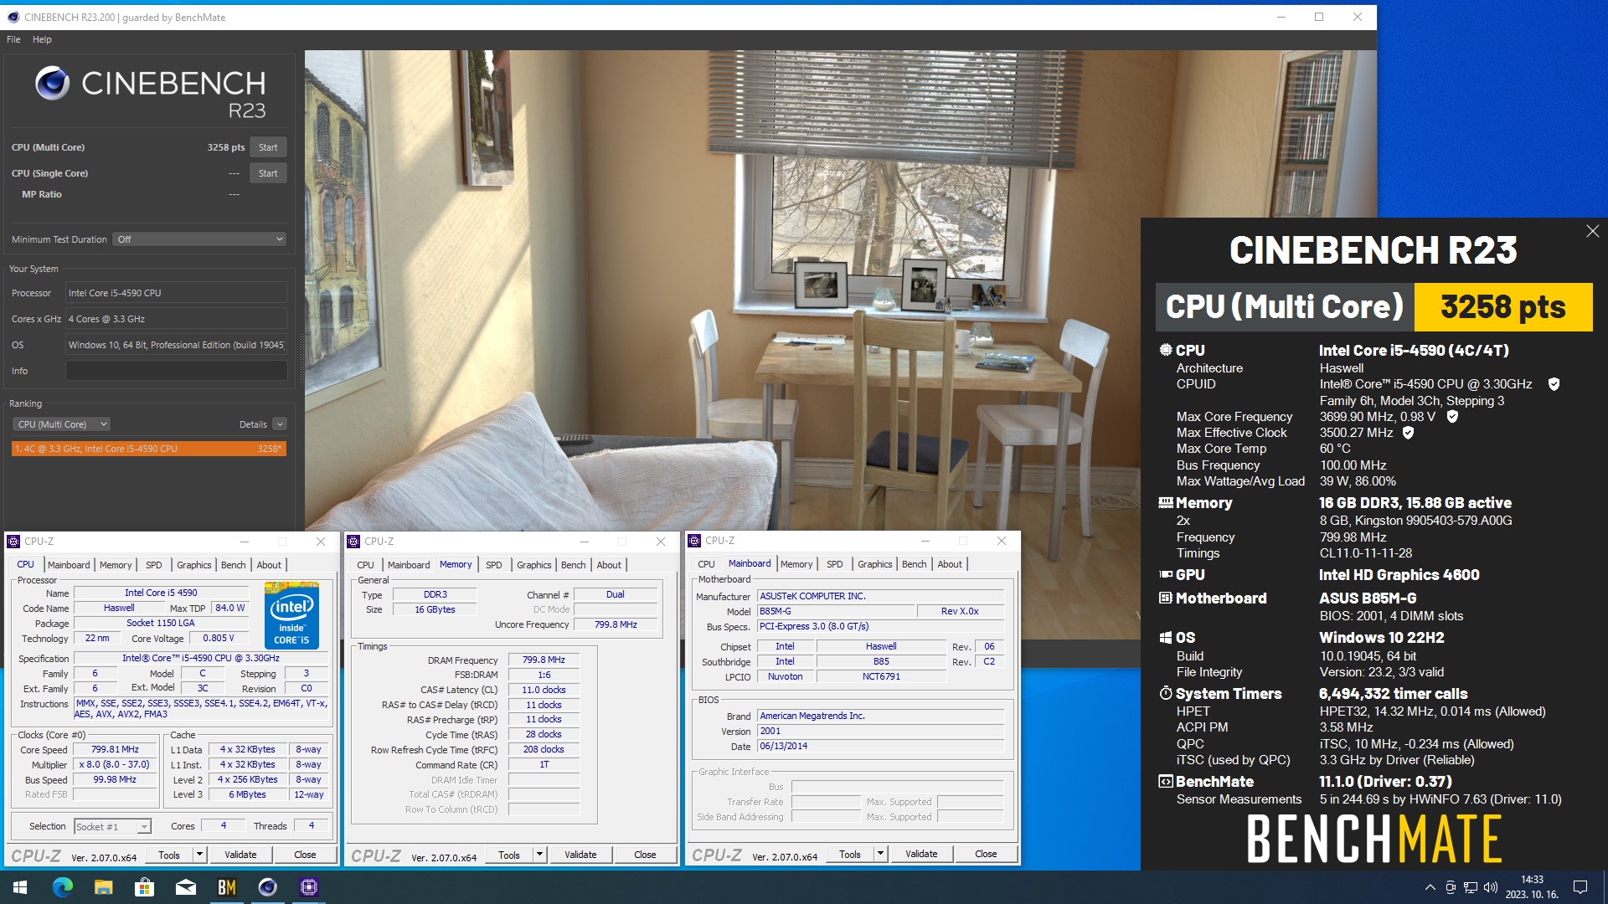Screen dimensions: 1608x904
Task: Click the Cinebench logo icon
Action: (52, 83)
